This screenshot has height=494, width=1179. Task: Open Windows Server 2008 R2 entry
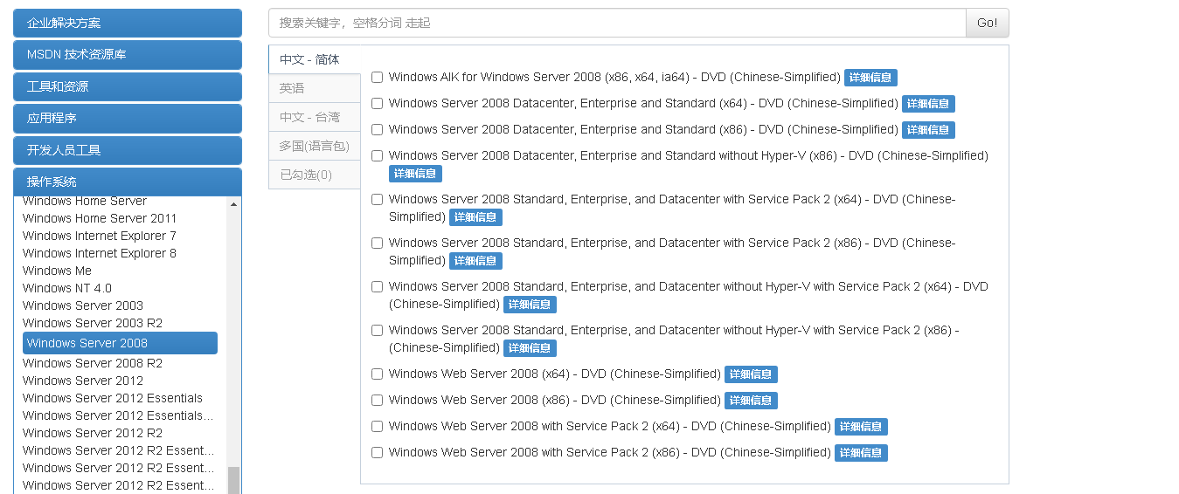point(93,363)
